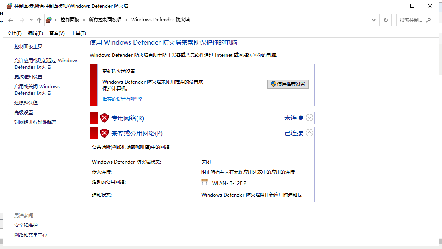Screen dimensions: 442x249
Task: Click the Forward navigation arrow
Action: coord(22,20)
